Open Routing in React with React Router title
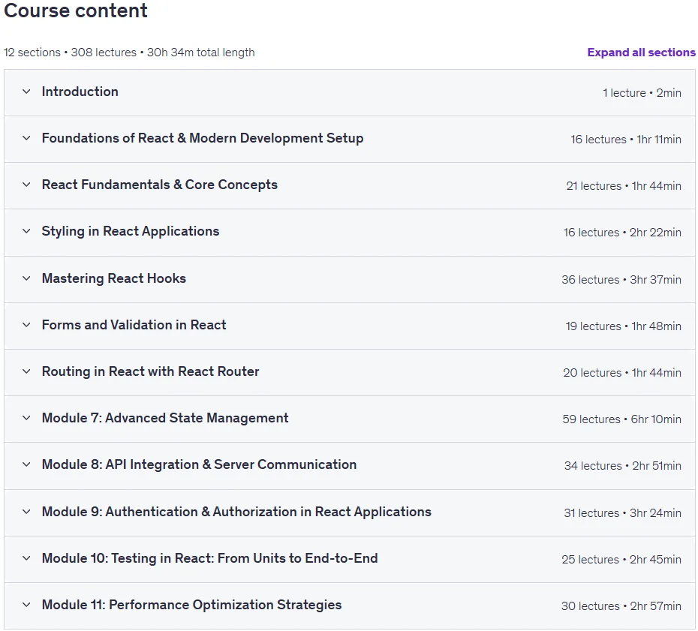This screenshot has height=631, width=698. (x=150, y=371)
